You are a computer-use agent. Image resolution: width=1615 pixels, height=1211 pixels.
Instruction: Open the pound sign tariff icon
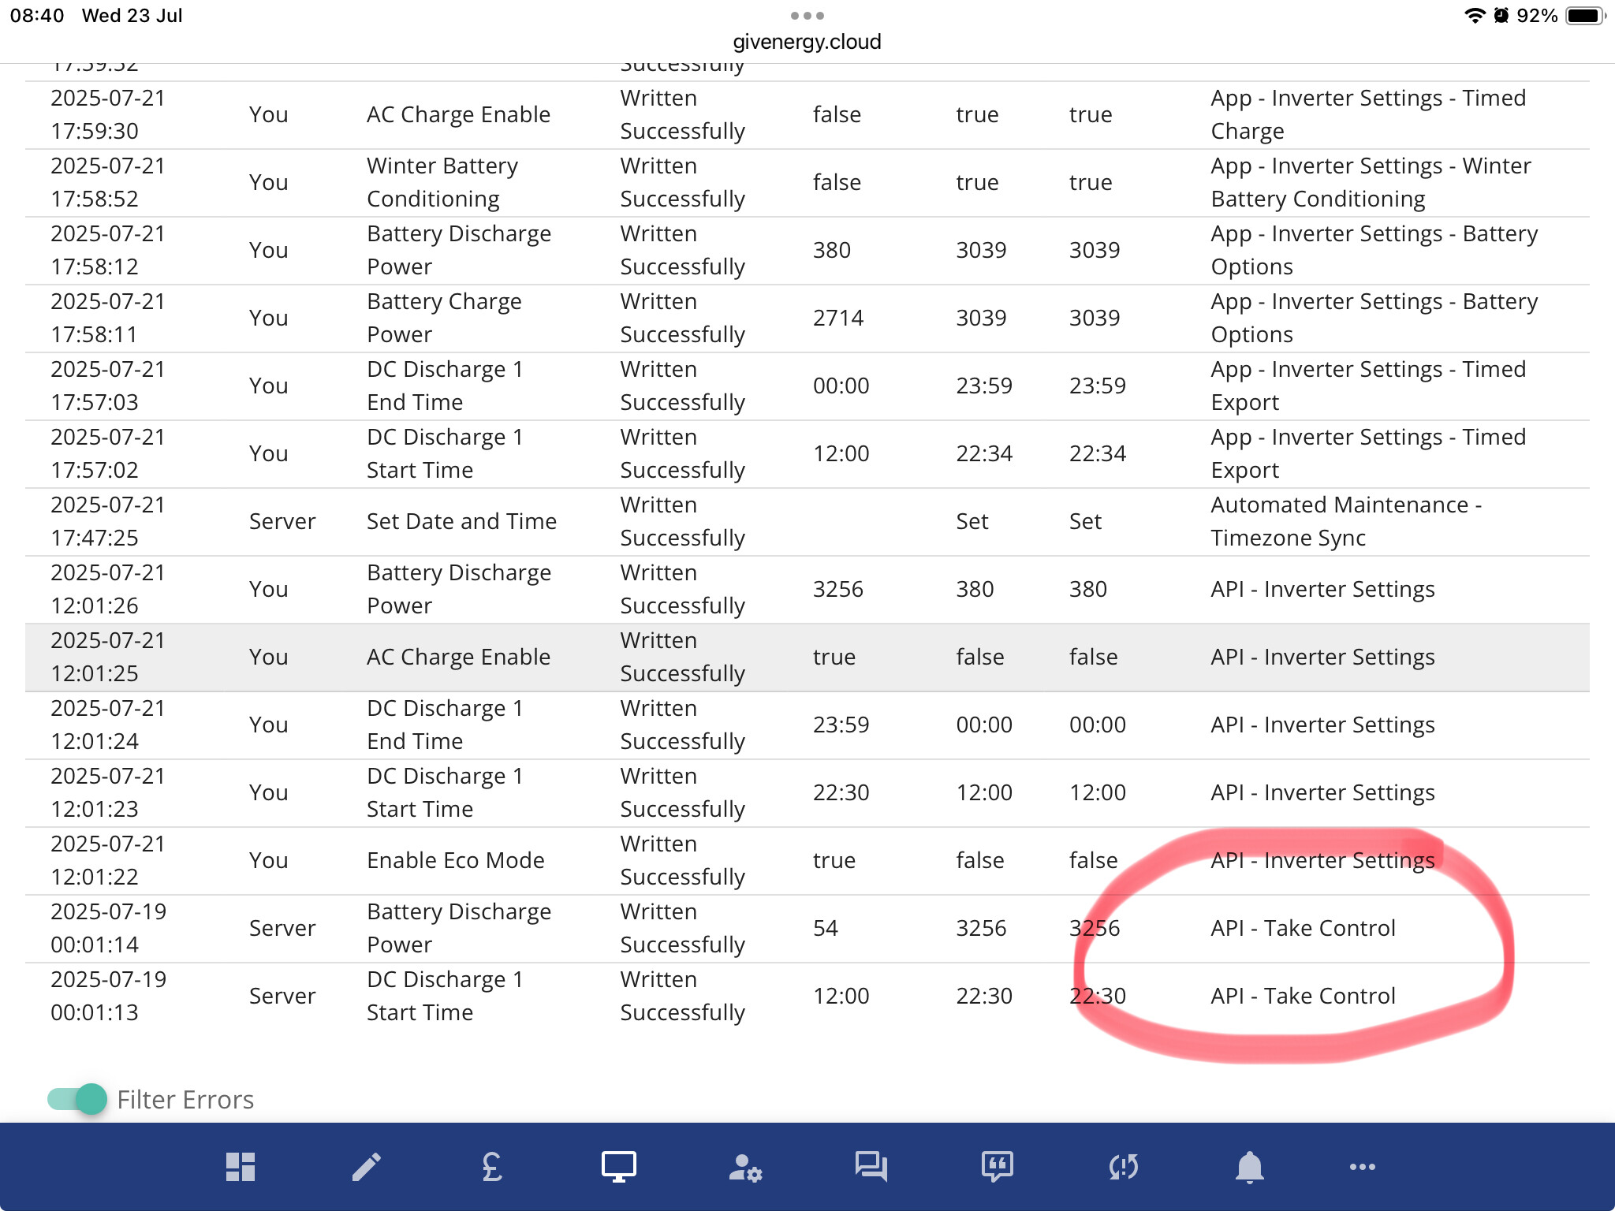492,1167
